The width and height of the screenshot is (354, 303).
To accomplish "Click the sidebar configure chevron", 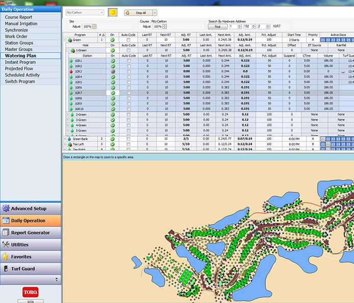I will 57,280.
